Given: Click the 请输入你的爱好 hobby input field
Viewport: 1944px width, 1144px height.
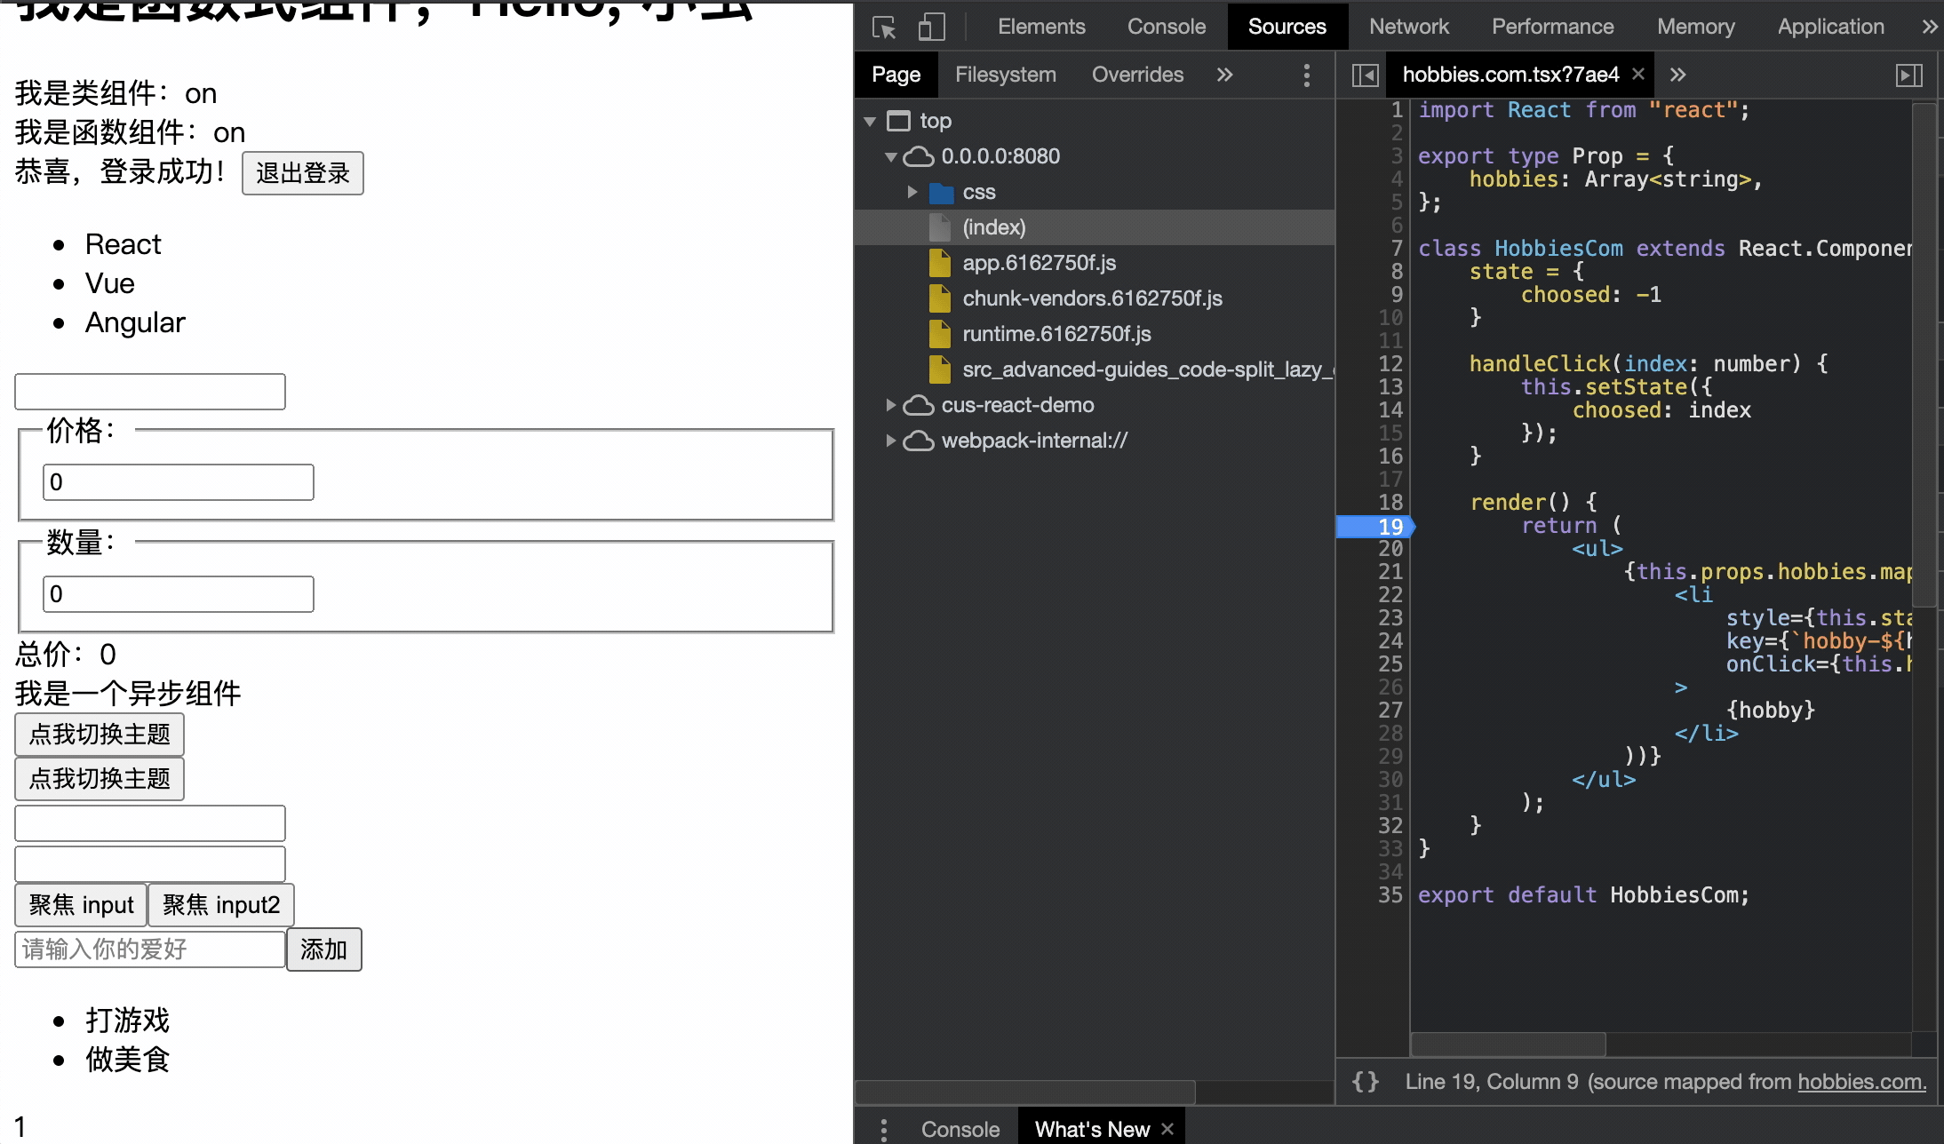Looking at the screenshot, I should [149, 949].
